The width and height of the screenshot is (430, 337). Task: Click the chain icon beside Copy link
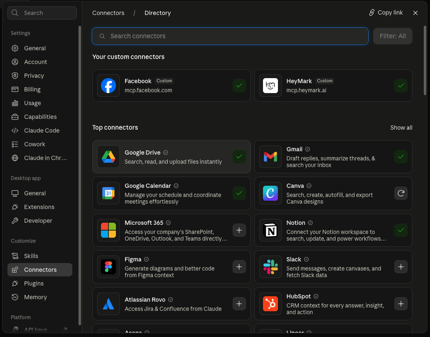point(371,12)
